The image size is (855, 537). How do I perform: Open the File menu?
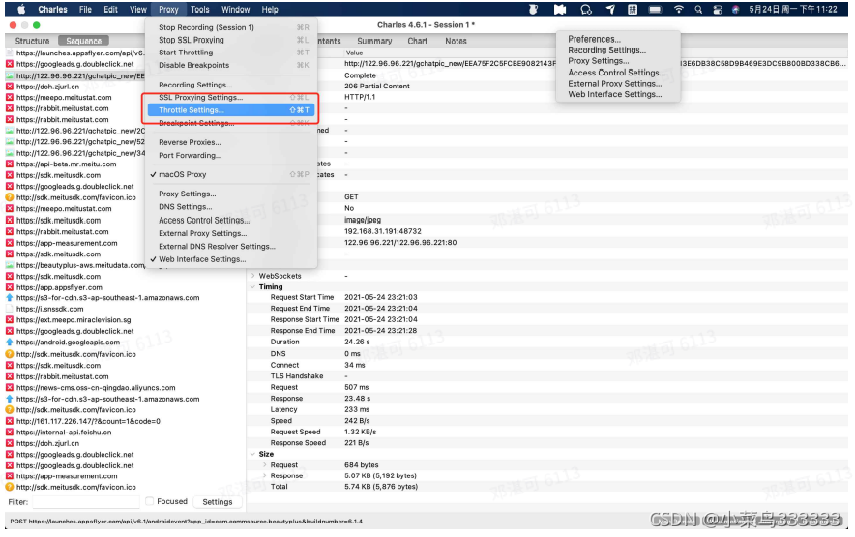(x=85, y=10)
